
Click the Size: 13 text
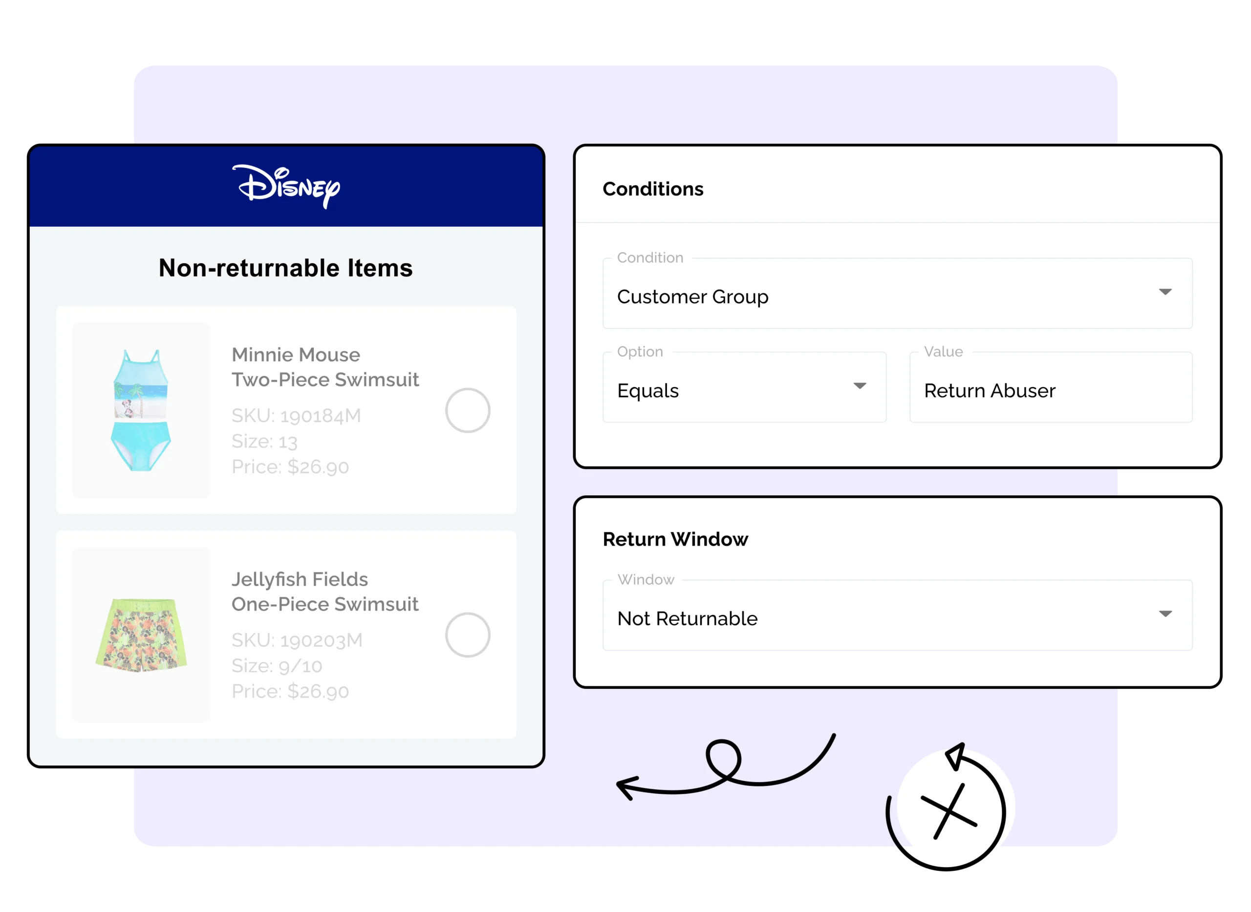(x=264, y=442)
